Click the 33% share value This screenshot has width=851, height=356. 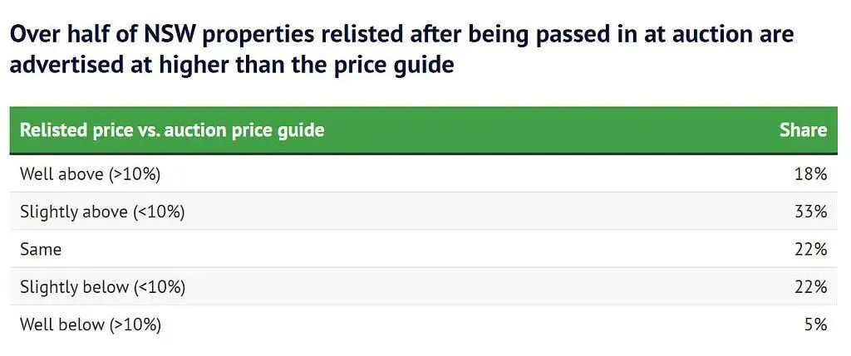(812, 212)
